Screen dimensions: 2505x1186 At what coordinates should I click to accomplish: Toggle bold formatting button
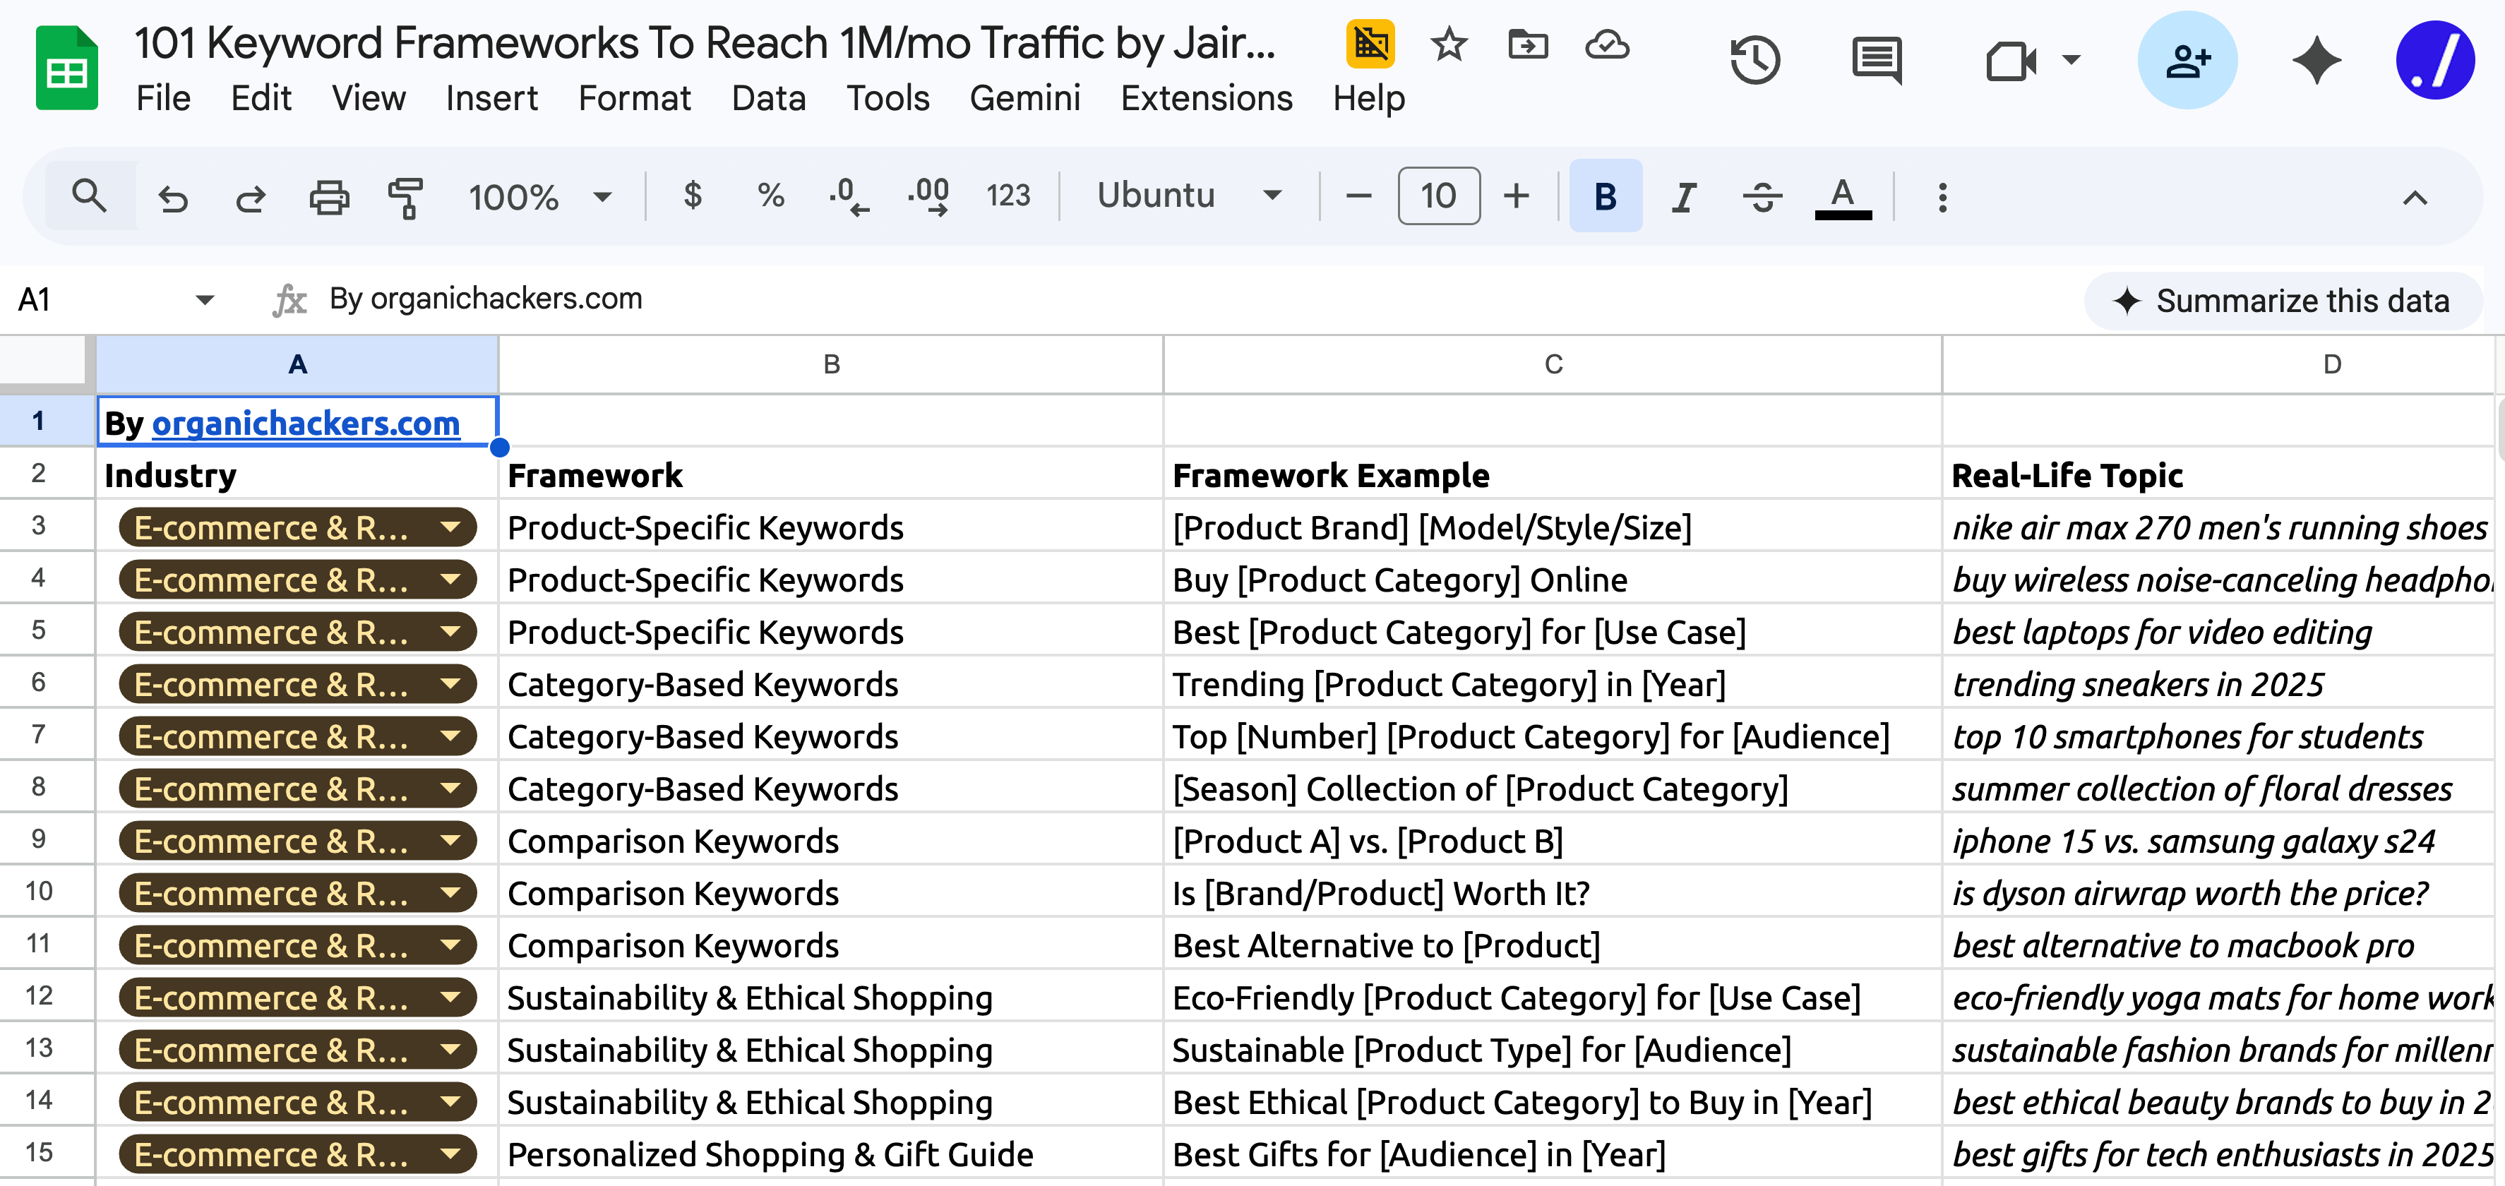pos(1606,196)
